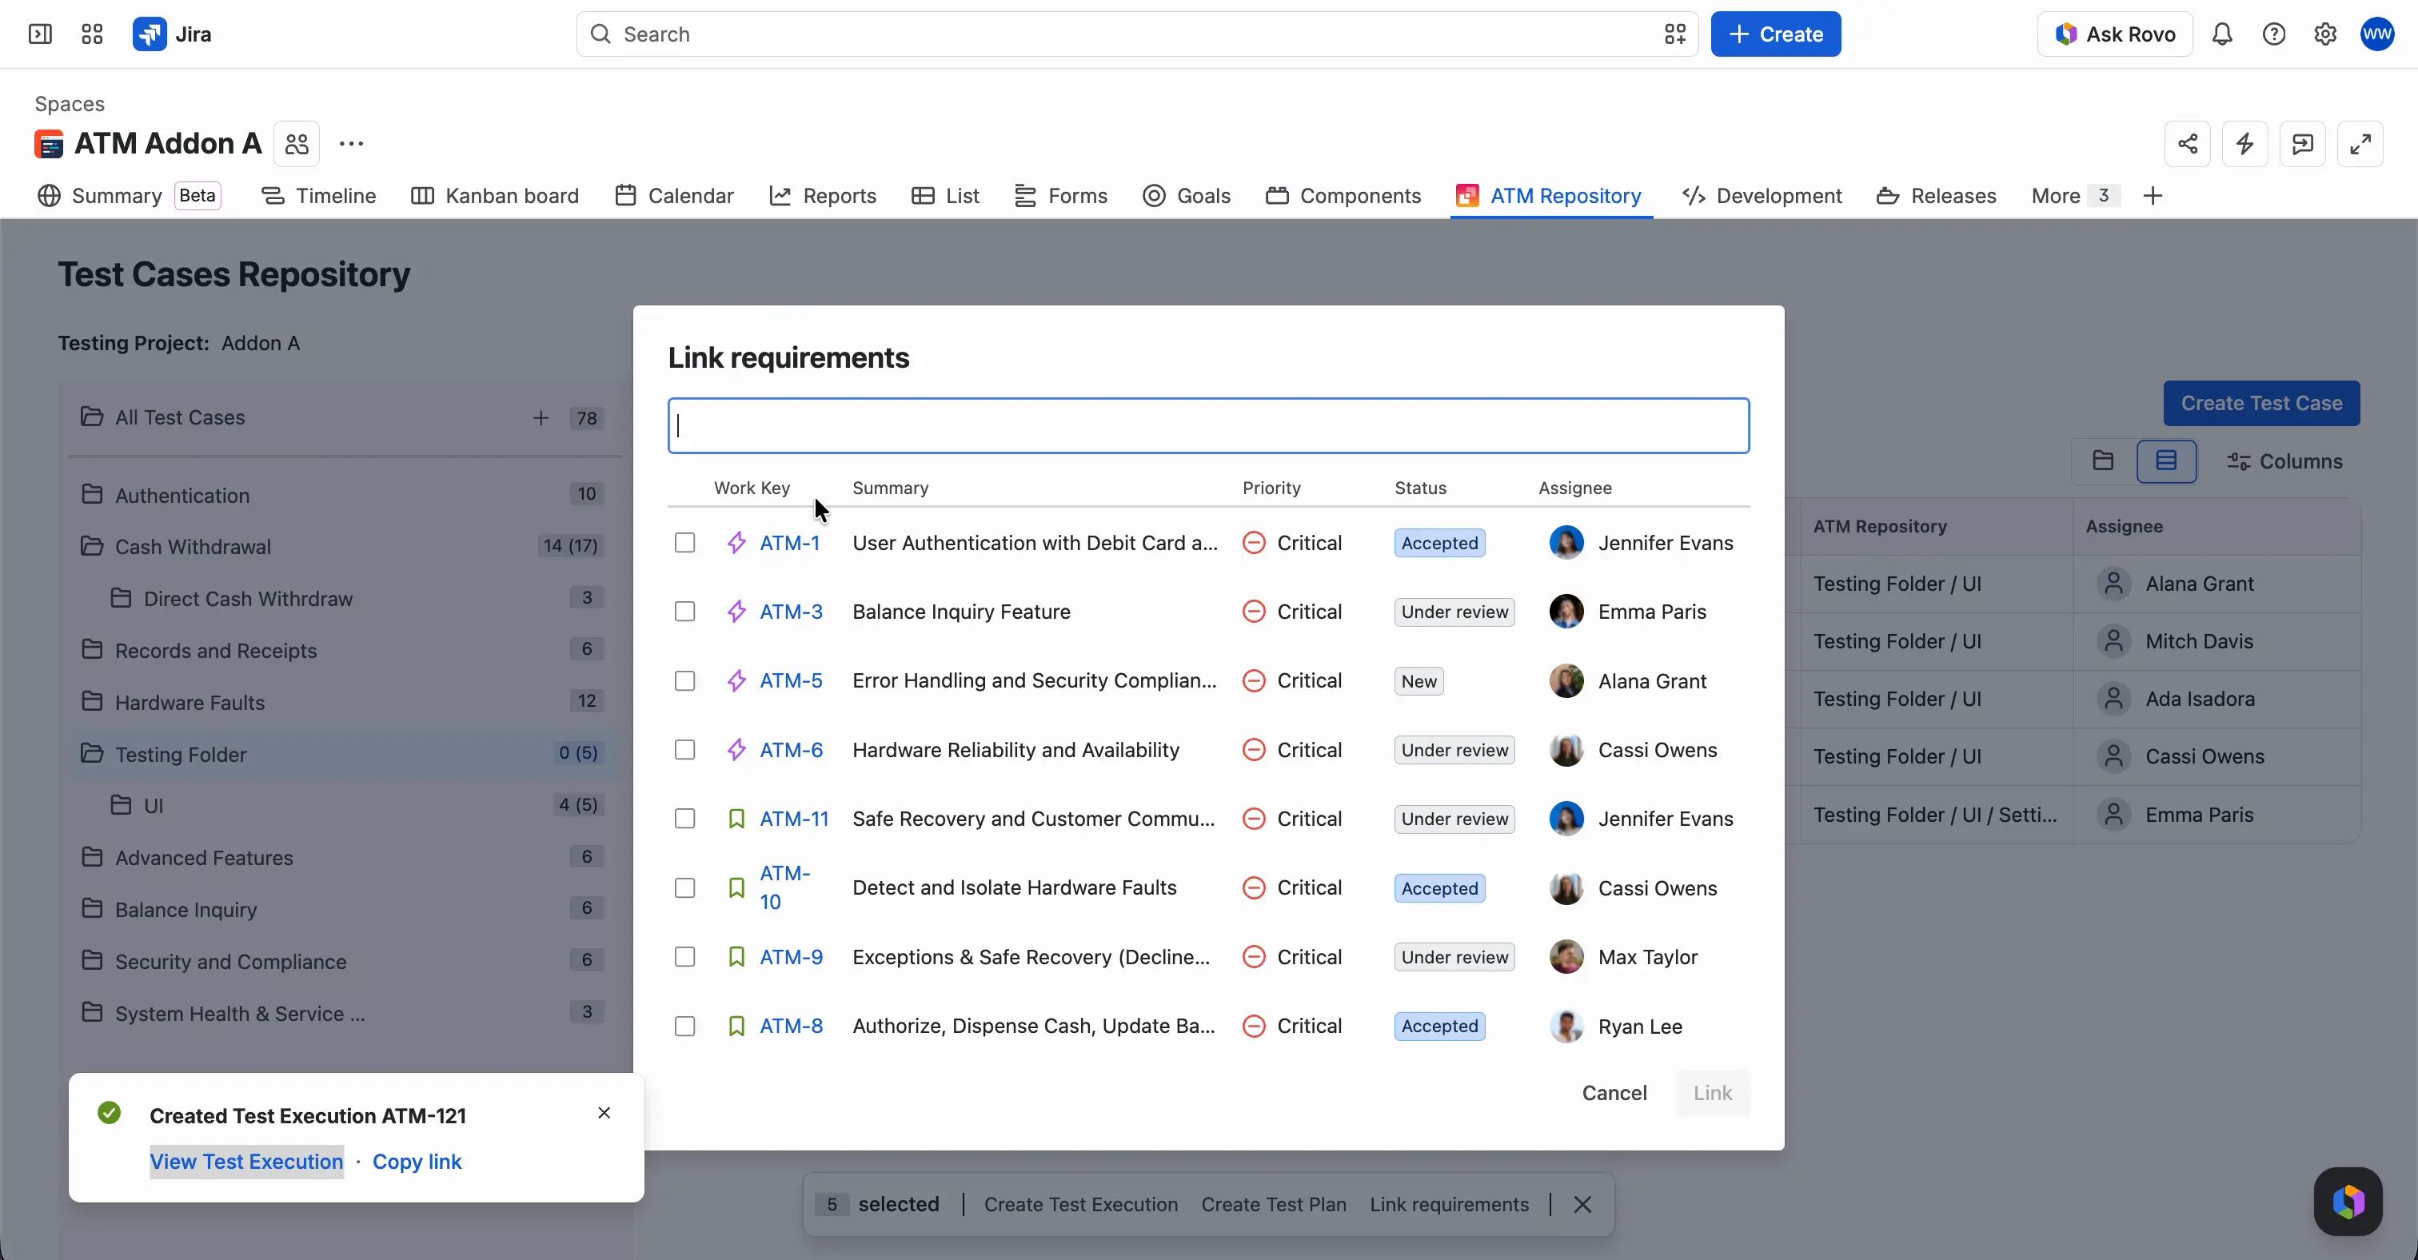The image size is (2418, 1260).
Task: Toggle the sidebar collapse icon
Action: pyautogui.click(x=40, y=34)
